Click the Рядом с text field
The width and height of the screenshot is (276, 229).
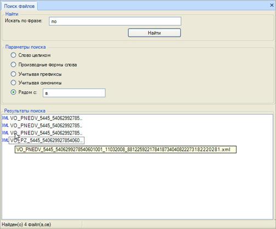pyautogui.click(x=74, y=93)
